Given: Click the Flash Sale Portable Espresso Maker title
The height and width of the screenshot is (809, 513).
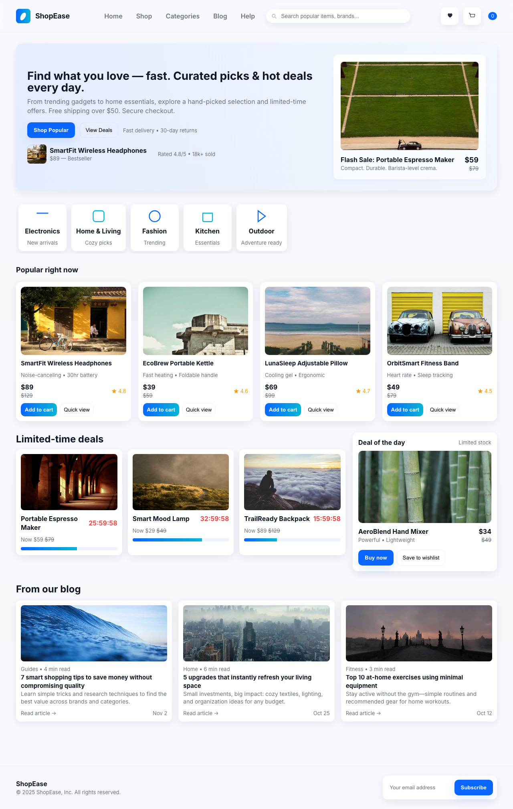Looking at the screenshot, I should click(398, 160).
